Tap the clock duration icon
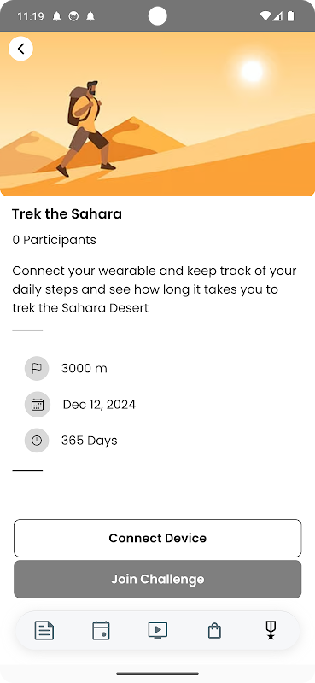315x683 pixels. [x=37, y=441]
